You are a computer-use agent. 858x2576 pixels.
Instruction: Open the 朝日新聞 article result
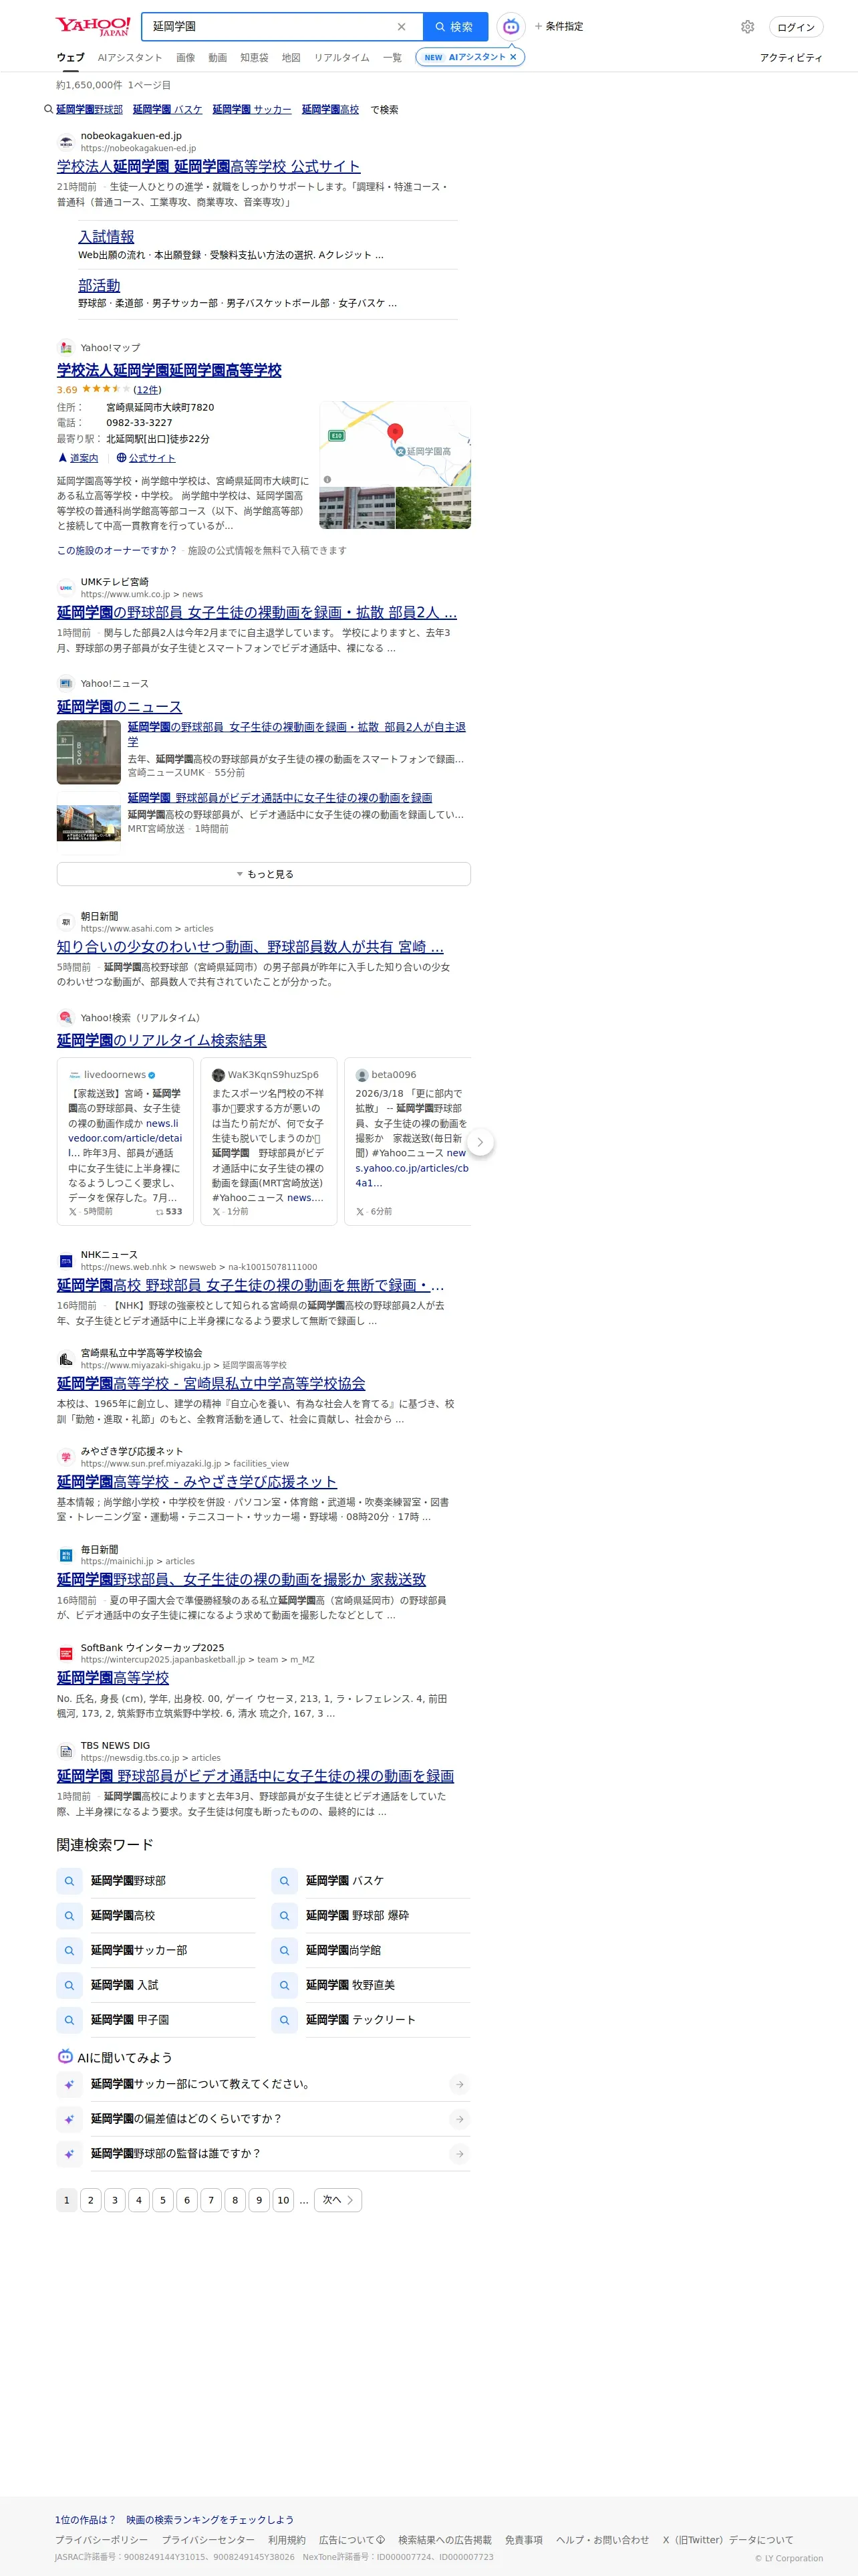point(250,947)
